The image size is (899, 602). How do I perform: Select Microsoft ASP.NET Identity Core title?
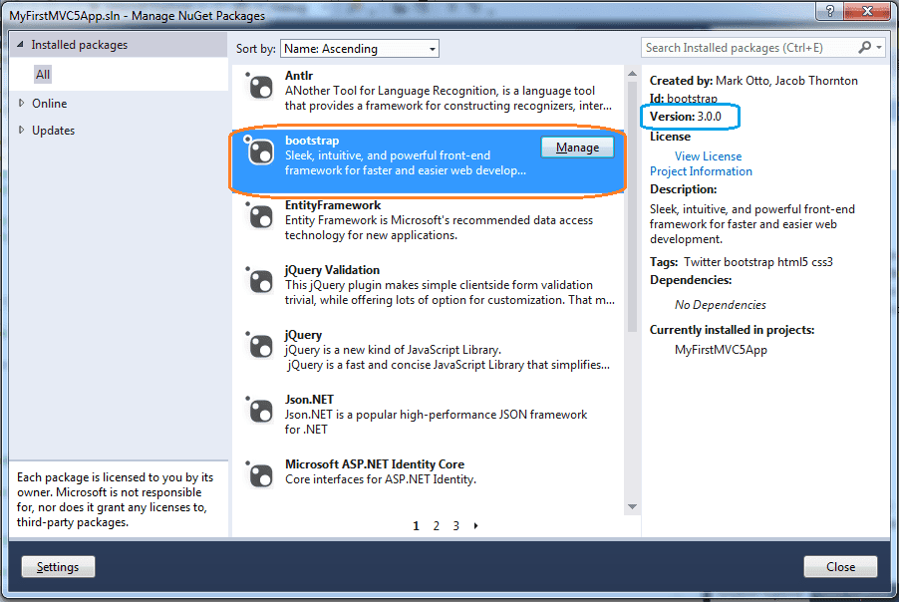click(375, 464)
